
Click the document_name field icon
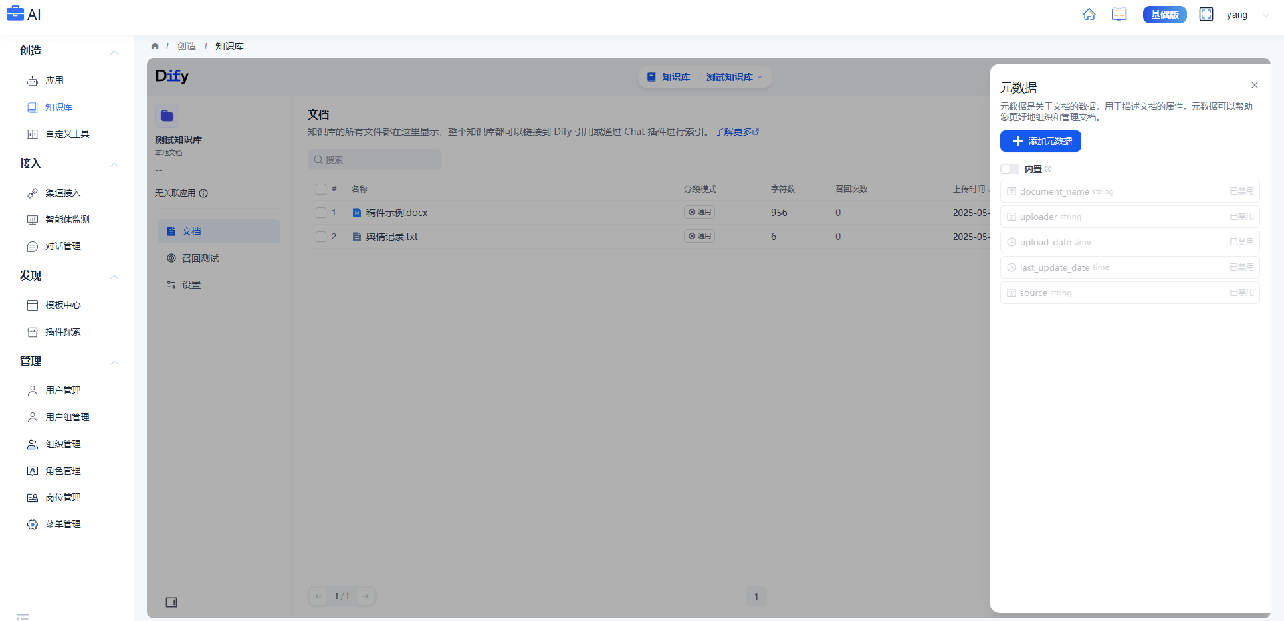point(1012,191)
